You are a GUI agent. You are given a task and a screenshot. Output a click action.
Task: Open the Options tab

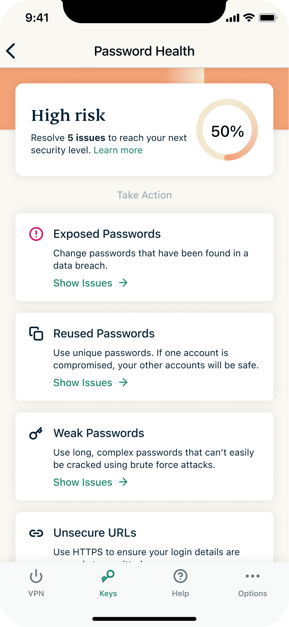tap(253, 584)
